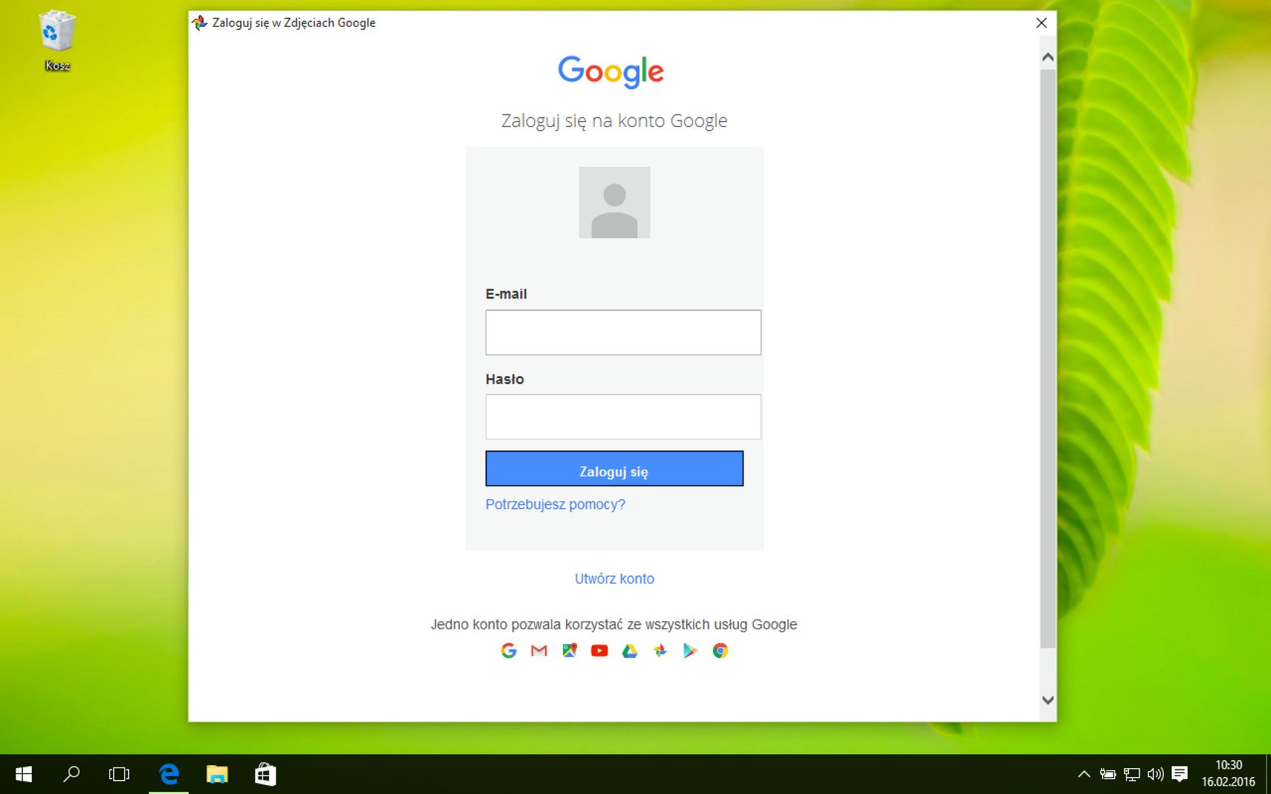Click the "Jedno konto pozwala korzystać" text line
The height and width of the screenshot is (794, 1271).
614,624
